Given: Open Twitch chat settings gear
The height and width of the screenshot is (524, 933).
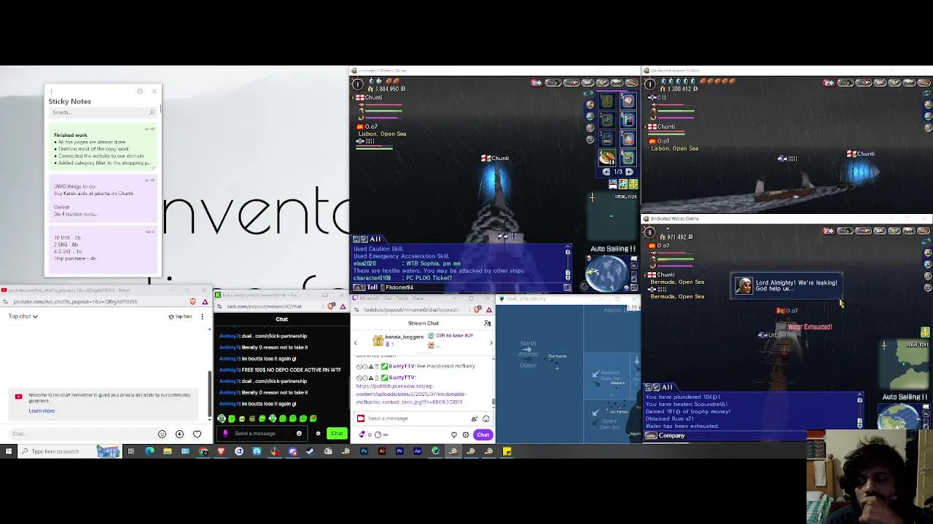Looking at the screenshot, I should tap(466, 434).
